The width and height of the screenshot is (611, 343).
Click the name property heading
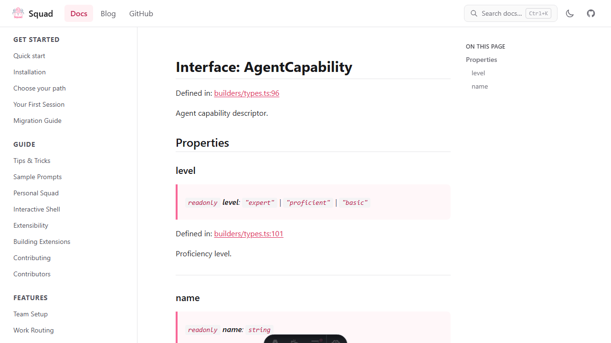188,298
